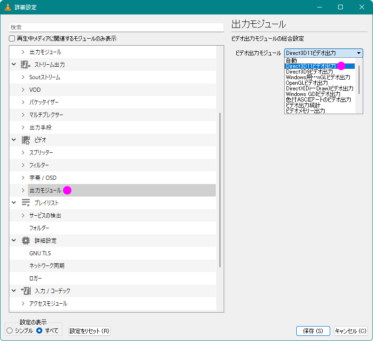Viewport: 373px width, 341px height.
Task: Select the GNU TLS tree item
Action: (40, 253)
